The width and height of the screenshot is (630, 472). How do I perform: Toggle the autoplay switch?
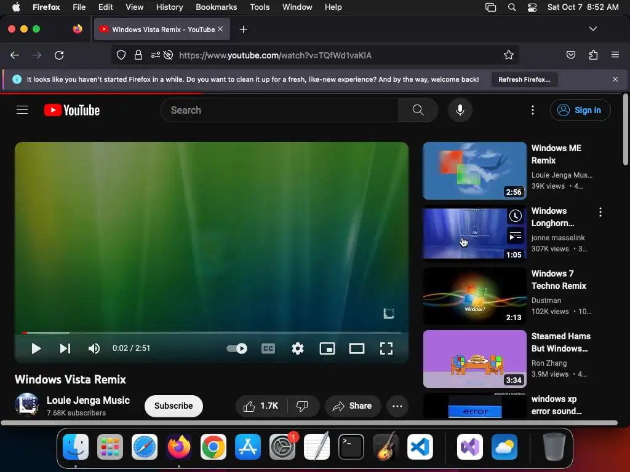click(237, 348)
